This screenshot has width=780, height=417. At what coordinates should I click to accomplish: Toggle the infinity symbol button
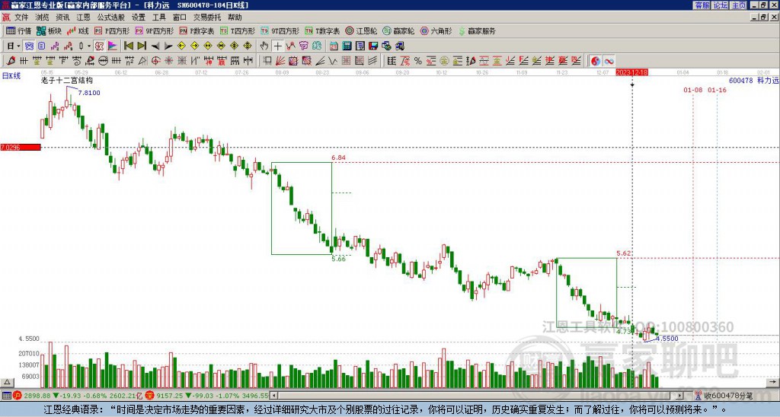coord(609,61)
